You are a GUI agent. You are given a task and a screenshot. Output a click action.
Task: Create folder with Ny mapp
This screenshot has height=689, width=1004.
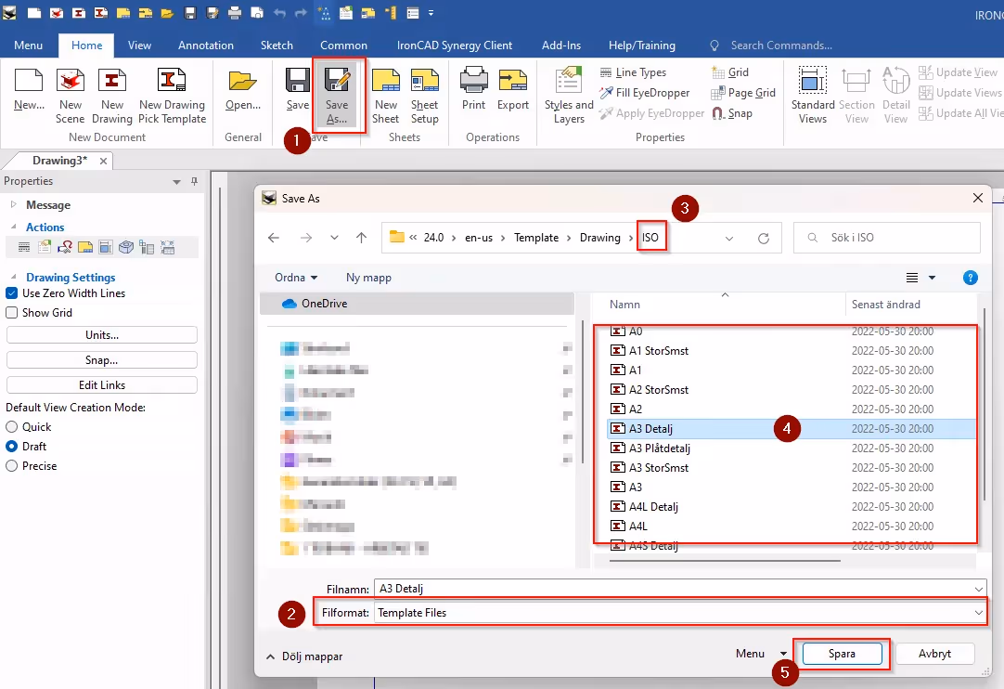368,278
